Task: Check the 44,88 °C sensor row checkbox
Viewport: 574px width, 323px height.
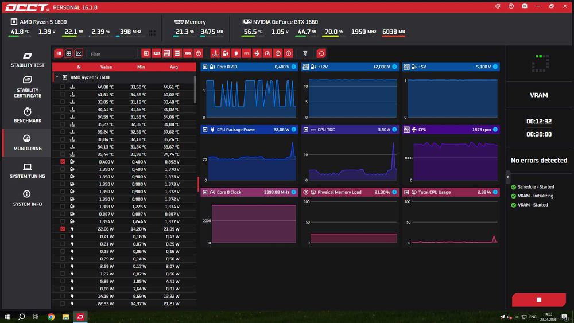Action: 63,87
